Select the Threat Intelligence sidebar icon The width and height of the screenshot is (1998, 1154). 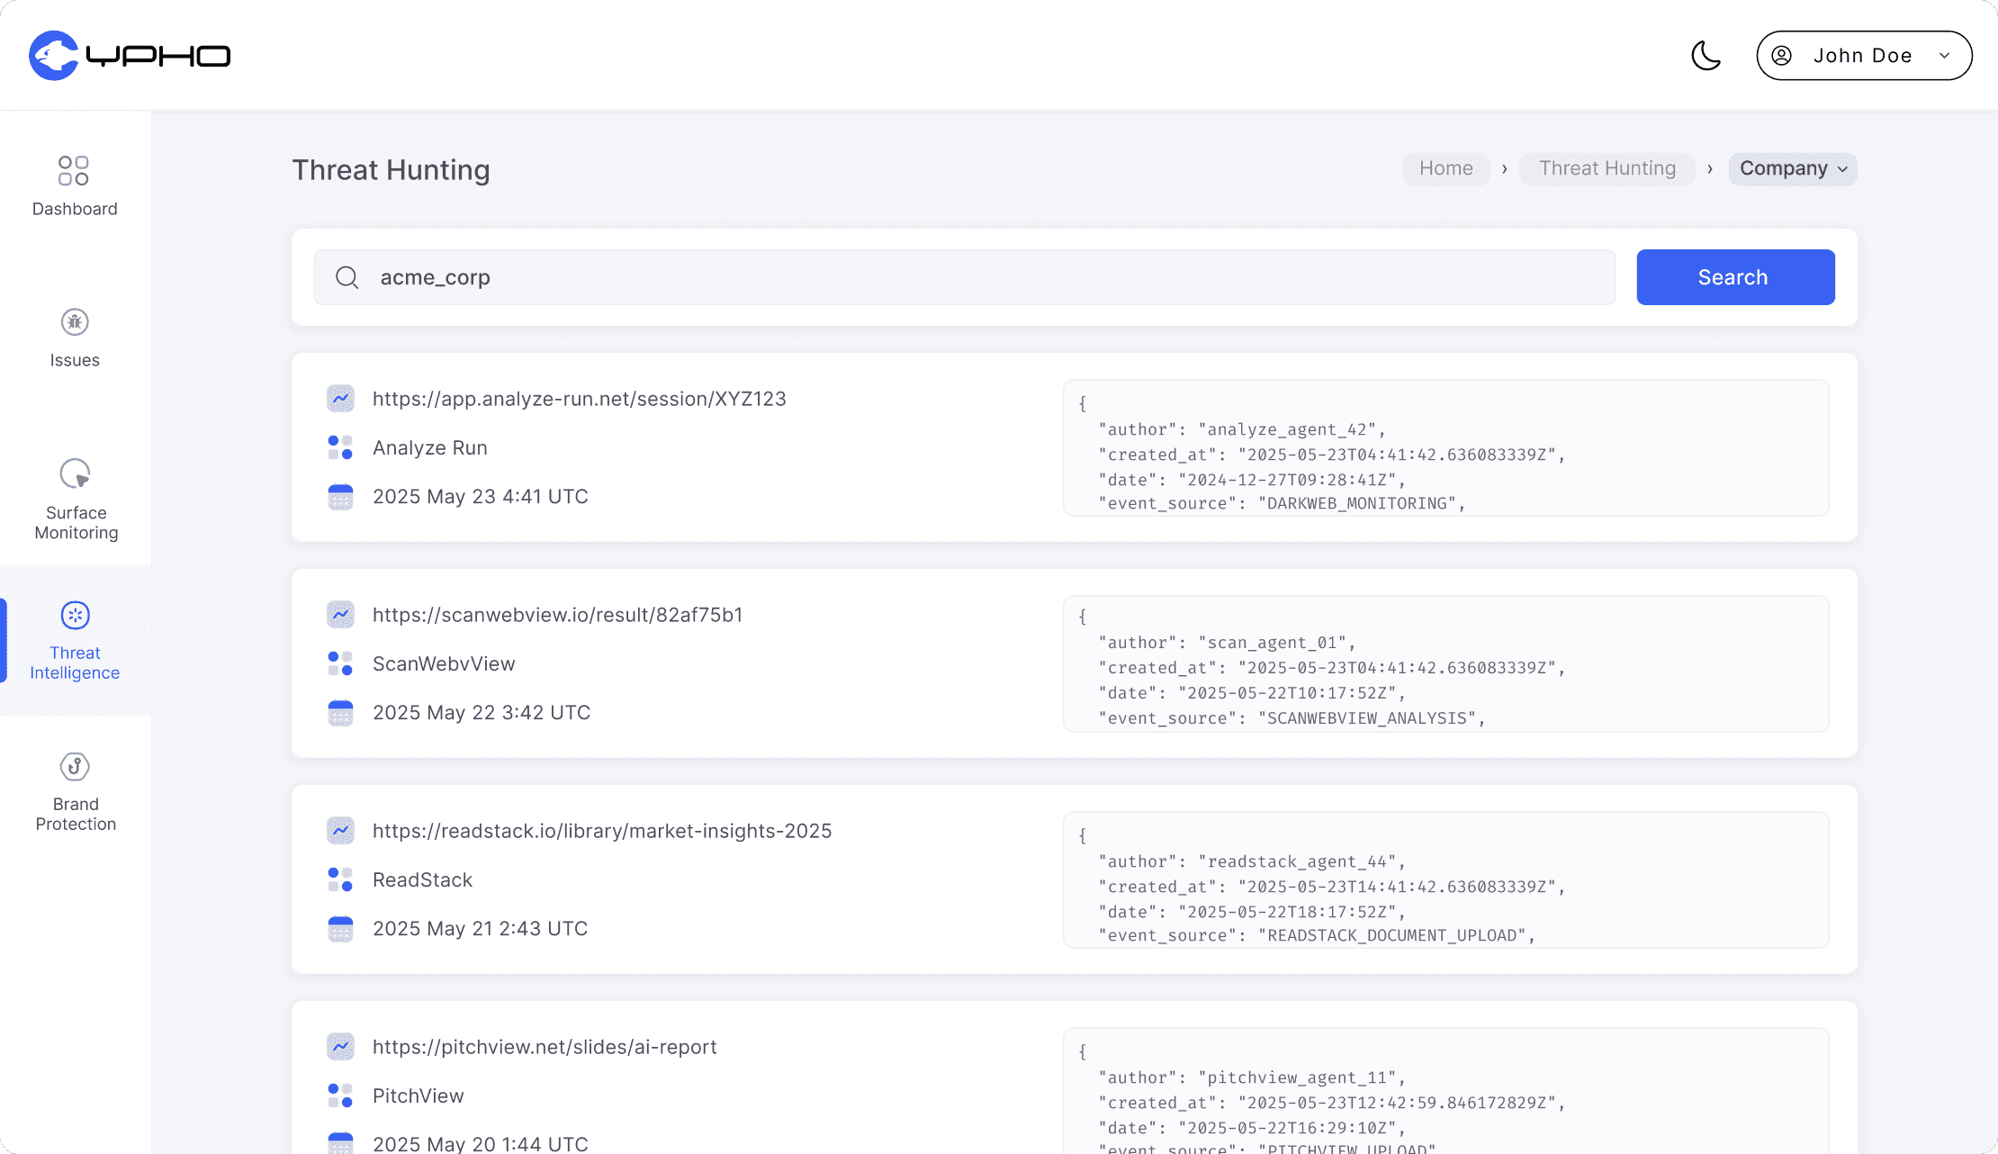(x=75, y=616)
